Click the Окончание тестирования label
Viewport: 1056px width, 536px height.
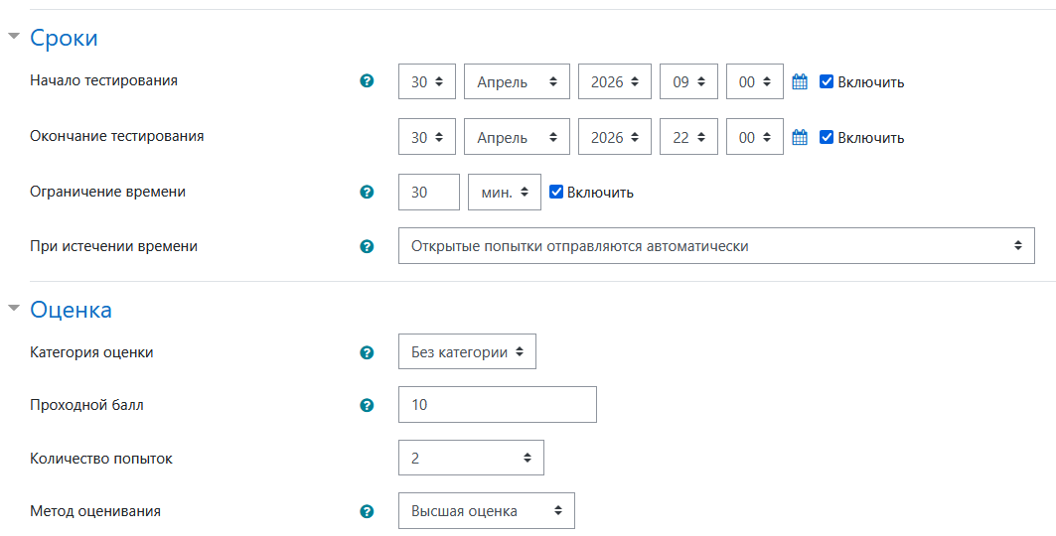coord(117,136)
